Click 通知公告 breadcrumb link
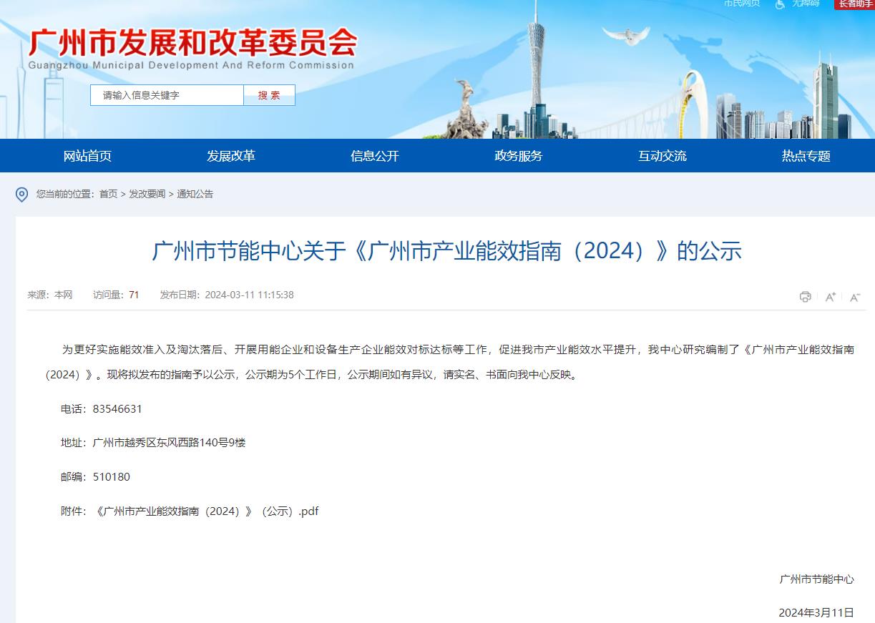This screenshot has width=875, height=623. (x=195, y=194)
